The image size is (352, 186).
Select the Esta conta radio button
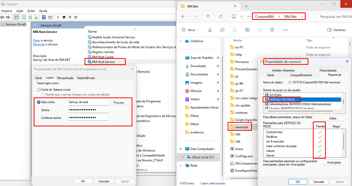click(x=39, y=102)
